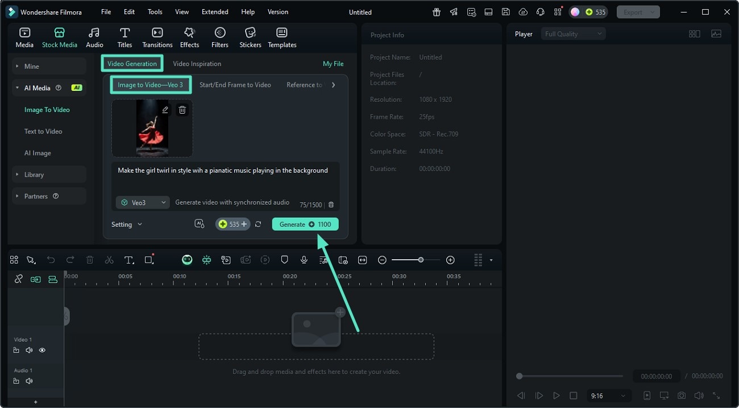Collapse the AI Media section
The image size is (739, 408).
49,88
